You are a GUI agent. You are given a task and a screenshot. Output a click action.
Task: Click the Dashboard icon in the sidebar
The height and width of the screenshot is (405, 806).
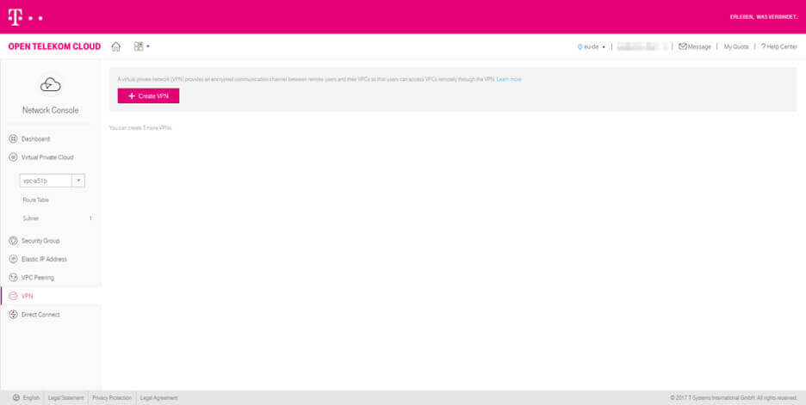[14, 139]
